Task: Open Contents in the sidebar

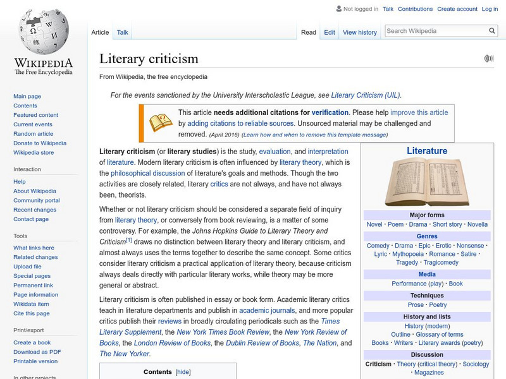Action: pos(25,105)
